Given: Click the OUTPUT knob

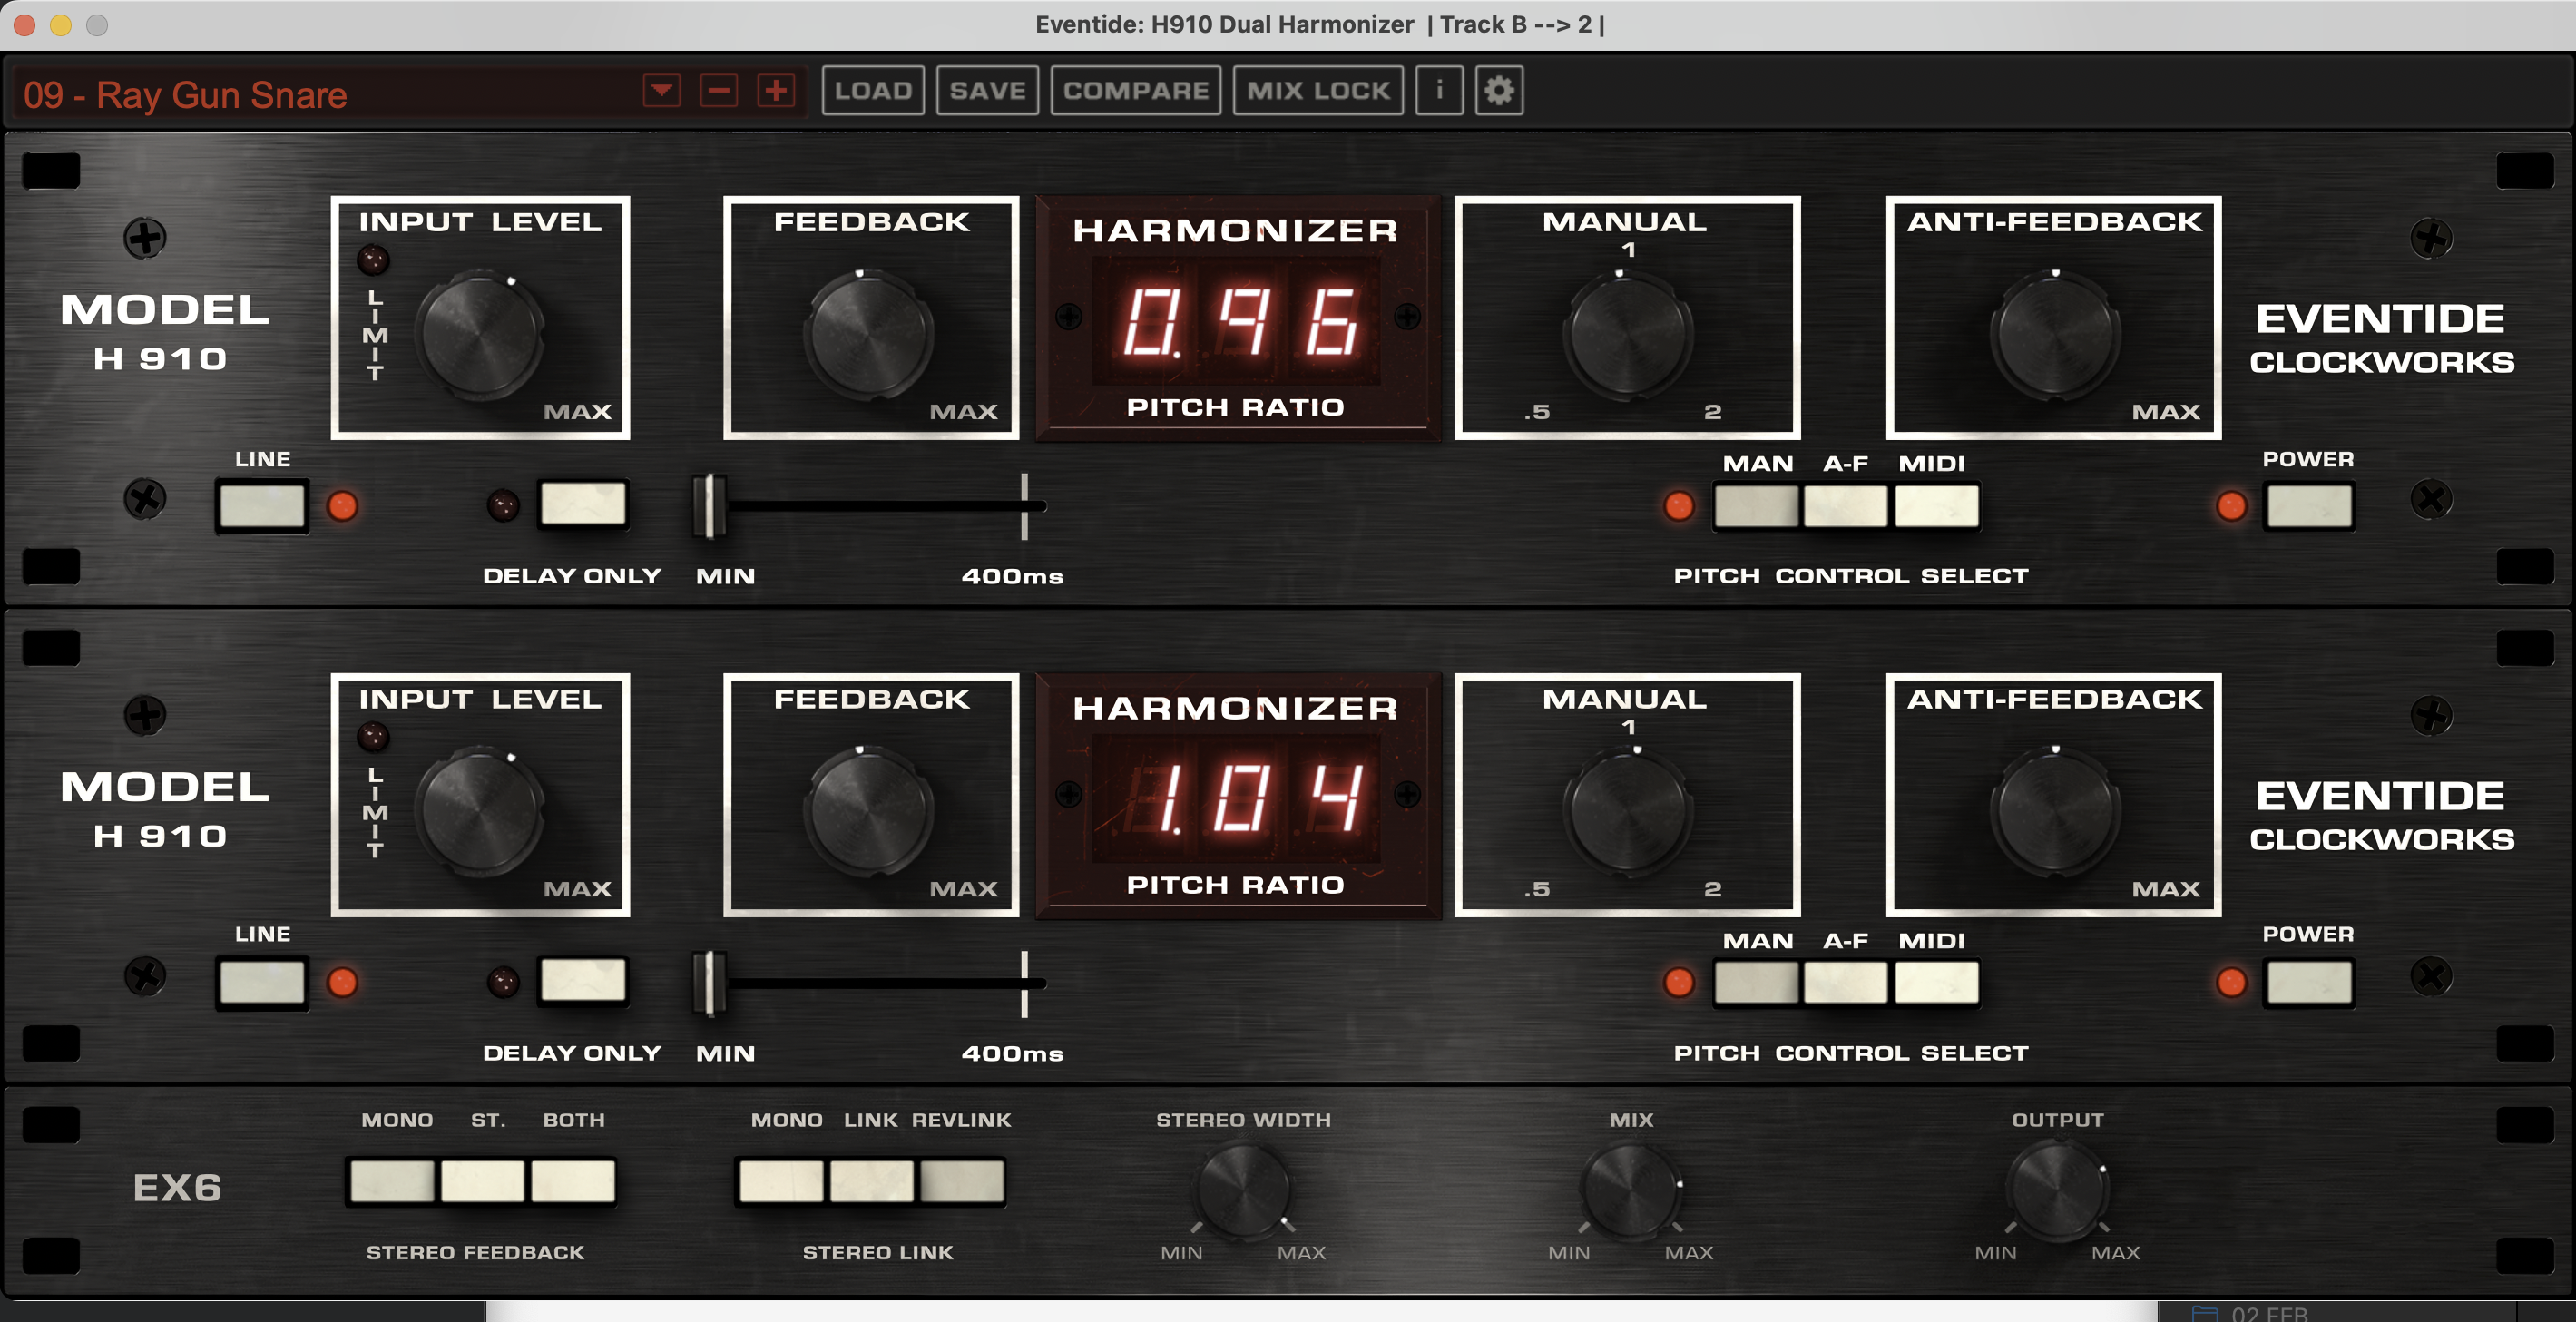Looking at the screenshot, I should (x=2057, y=1190).
